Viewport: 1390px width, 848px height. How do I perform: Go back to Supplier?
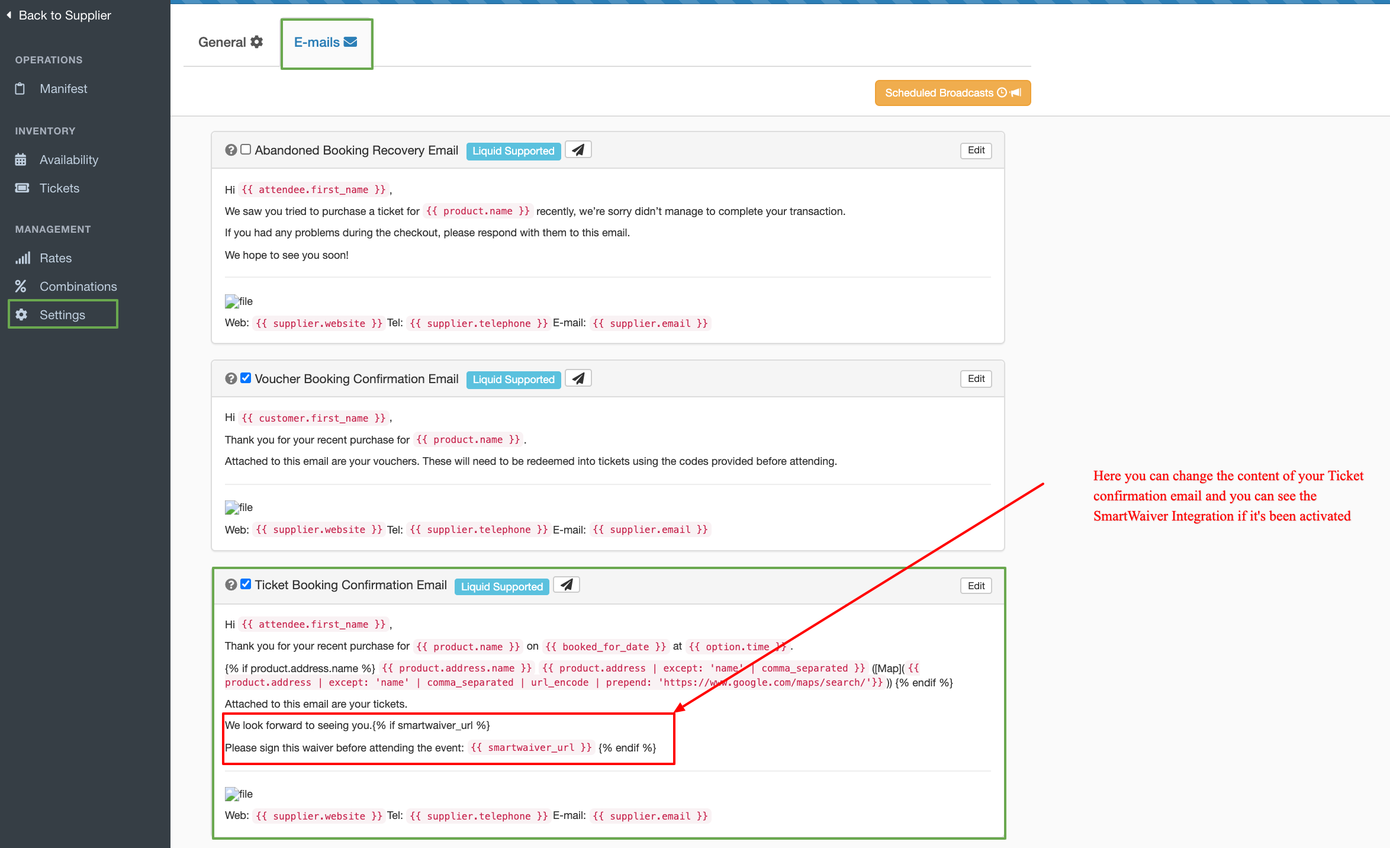59,15
